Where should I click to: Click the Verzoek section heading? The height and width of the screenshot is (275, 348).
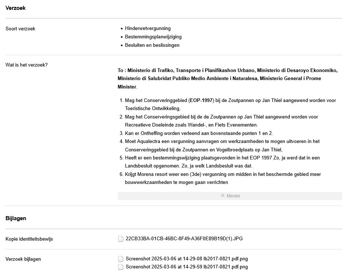point(16,8)
